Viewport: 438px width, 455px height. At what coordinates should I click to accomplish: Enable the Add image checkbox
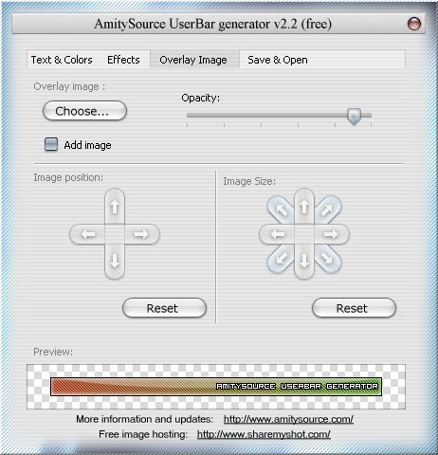tap(51, 145)
